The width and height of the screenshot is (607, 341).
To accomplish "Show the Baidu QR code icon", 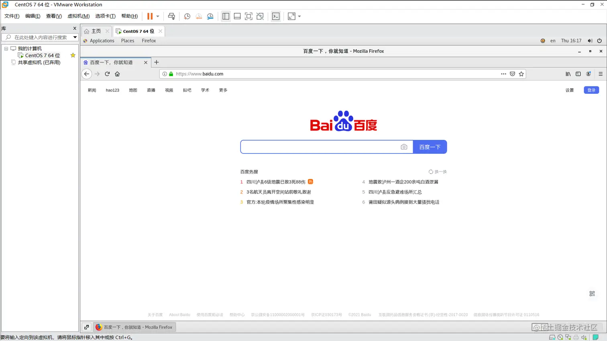I will (x=592, y=294).
